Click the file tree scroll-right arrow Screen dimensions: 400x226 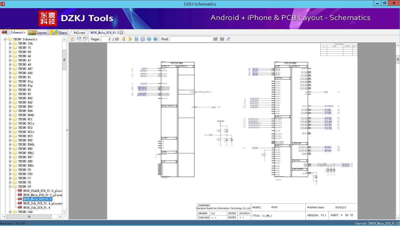[x=60, y=217]
